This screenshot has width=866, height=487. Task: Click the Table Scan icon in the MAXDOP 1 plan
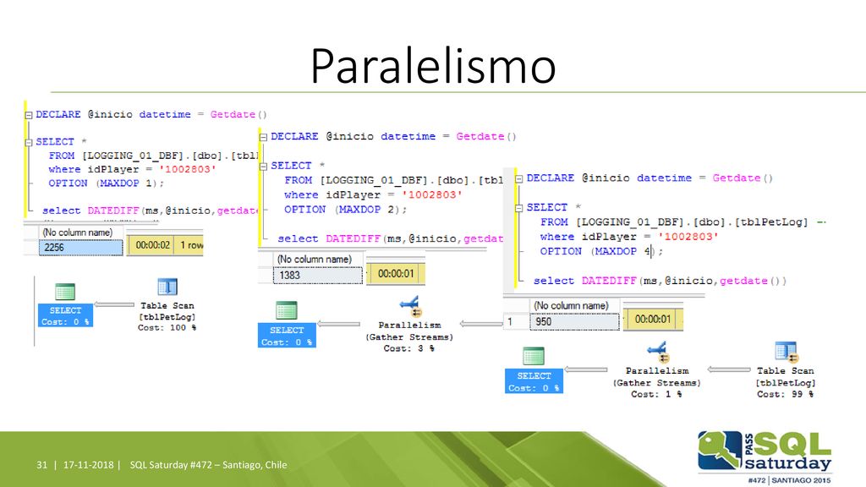(x=167, y=287)
